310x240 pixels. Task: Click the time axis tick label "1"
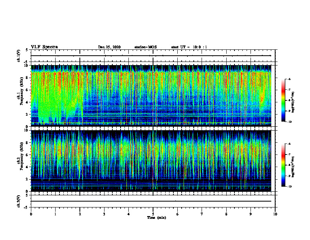click(55, 214)
